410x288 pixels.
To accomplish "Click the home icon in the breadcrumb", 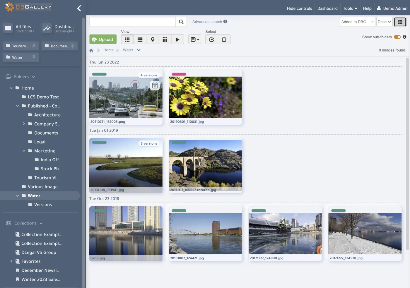I will 91,50.
